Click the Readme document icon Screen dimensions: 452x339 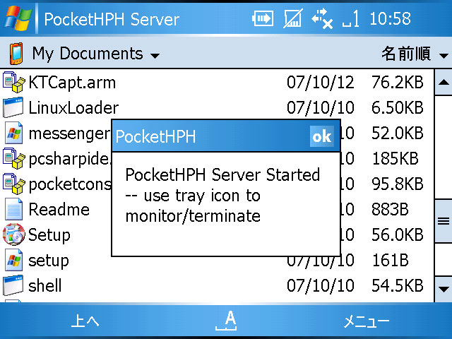point(13,209)
